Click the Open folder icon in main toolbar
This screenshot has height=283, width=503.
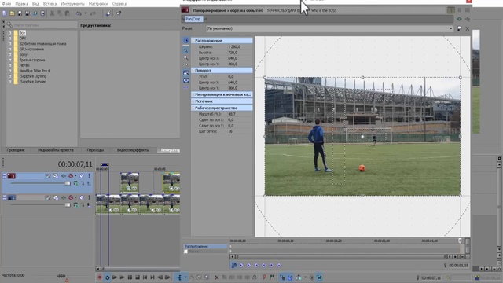coord(12,13)
